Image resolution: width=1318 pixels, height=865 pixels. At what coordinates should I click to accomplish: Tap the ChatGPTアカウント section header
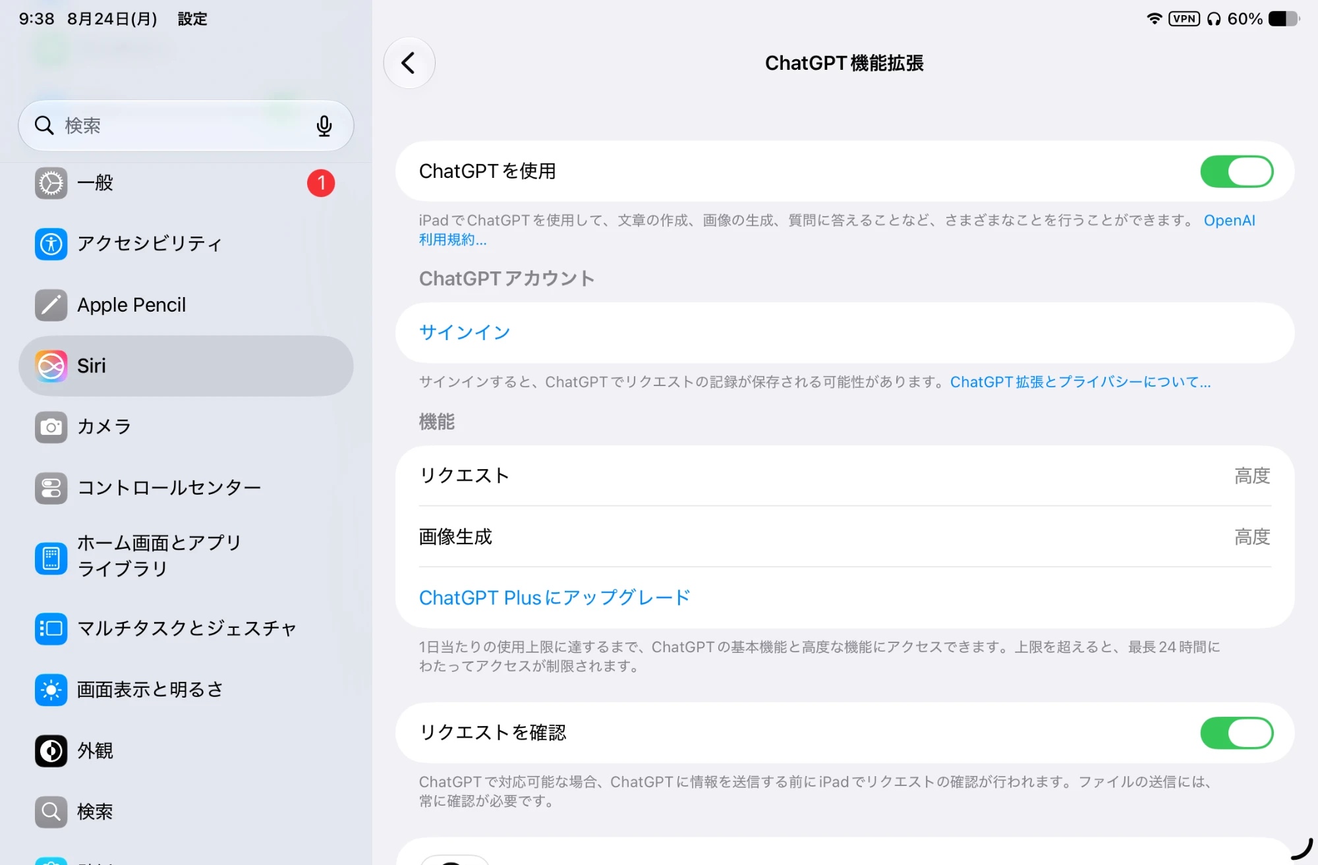[507, 279]
